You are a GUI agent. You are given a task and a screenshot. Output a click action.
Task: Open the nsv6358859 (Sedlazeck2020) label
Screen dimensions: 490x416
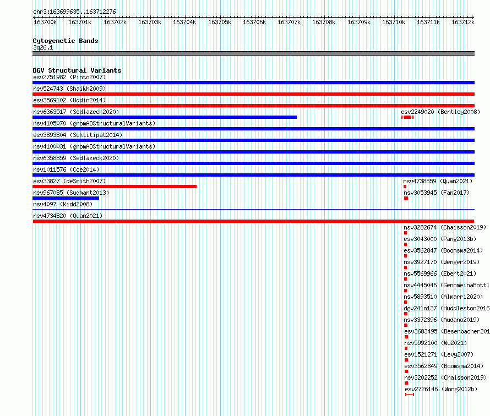[x=76, y=158]
